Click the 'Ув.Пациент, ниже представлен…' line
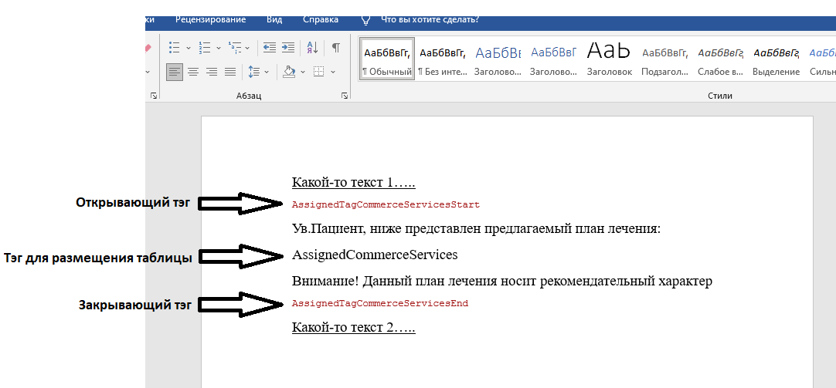Screen dimensions: 836x388 pyautogui.click(x=476, y=229)
